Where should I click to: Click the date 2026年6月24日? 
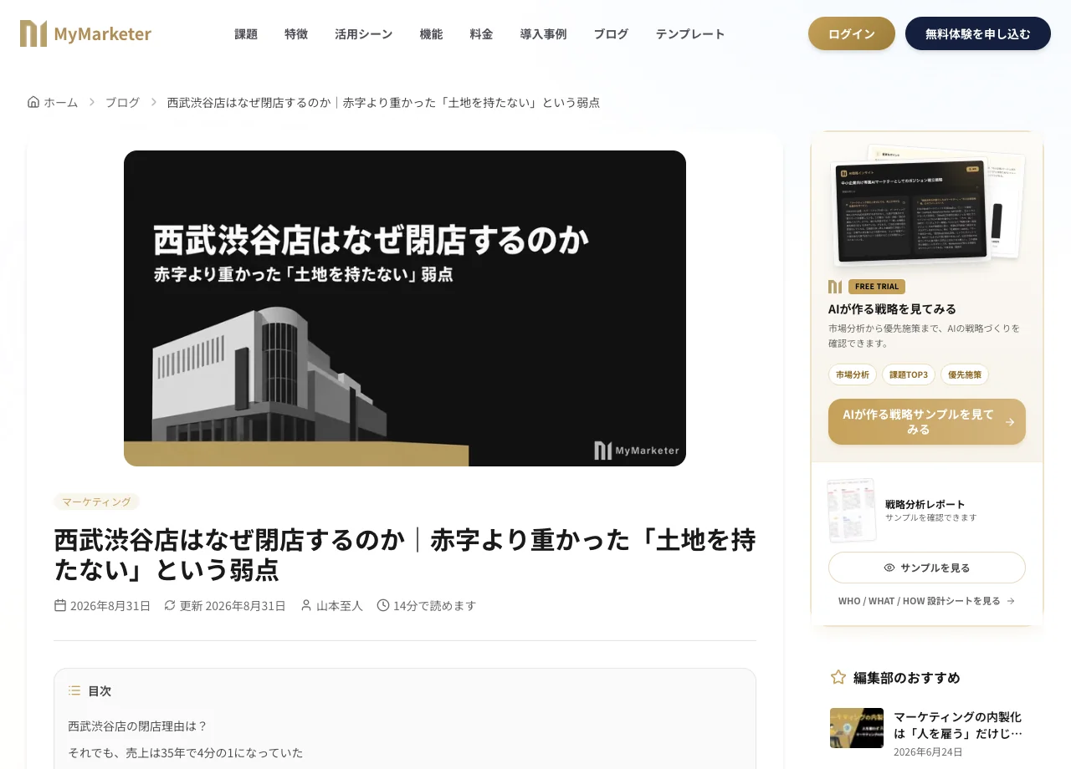pos(928,751)
